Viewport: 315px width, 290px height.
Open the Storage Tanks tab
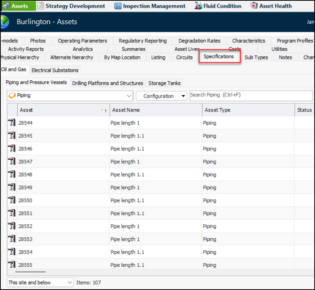coord(165,83)
